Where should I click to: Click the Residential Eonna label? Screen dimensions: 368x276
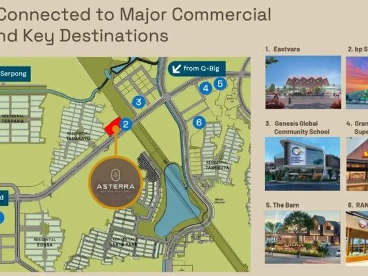(x=45, y=242)
